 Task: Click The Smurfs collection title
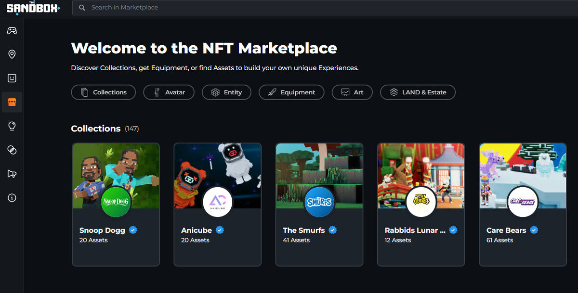pos(304,230)
